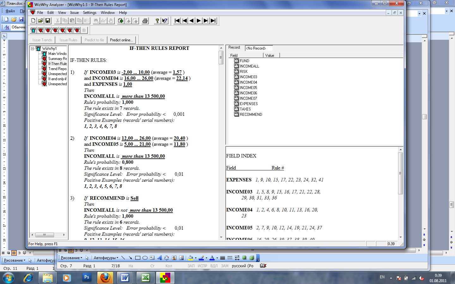
Task: Click red report icon labeled T
Action: (x=55, y=30)
